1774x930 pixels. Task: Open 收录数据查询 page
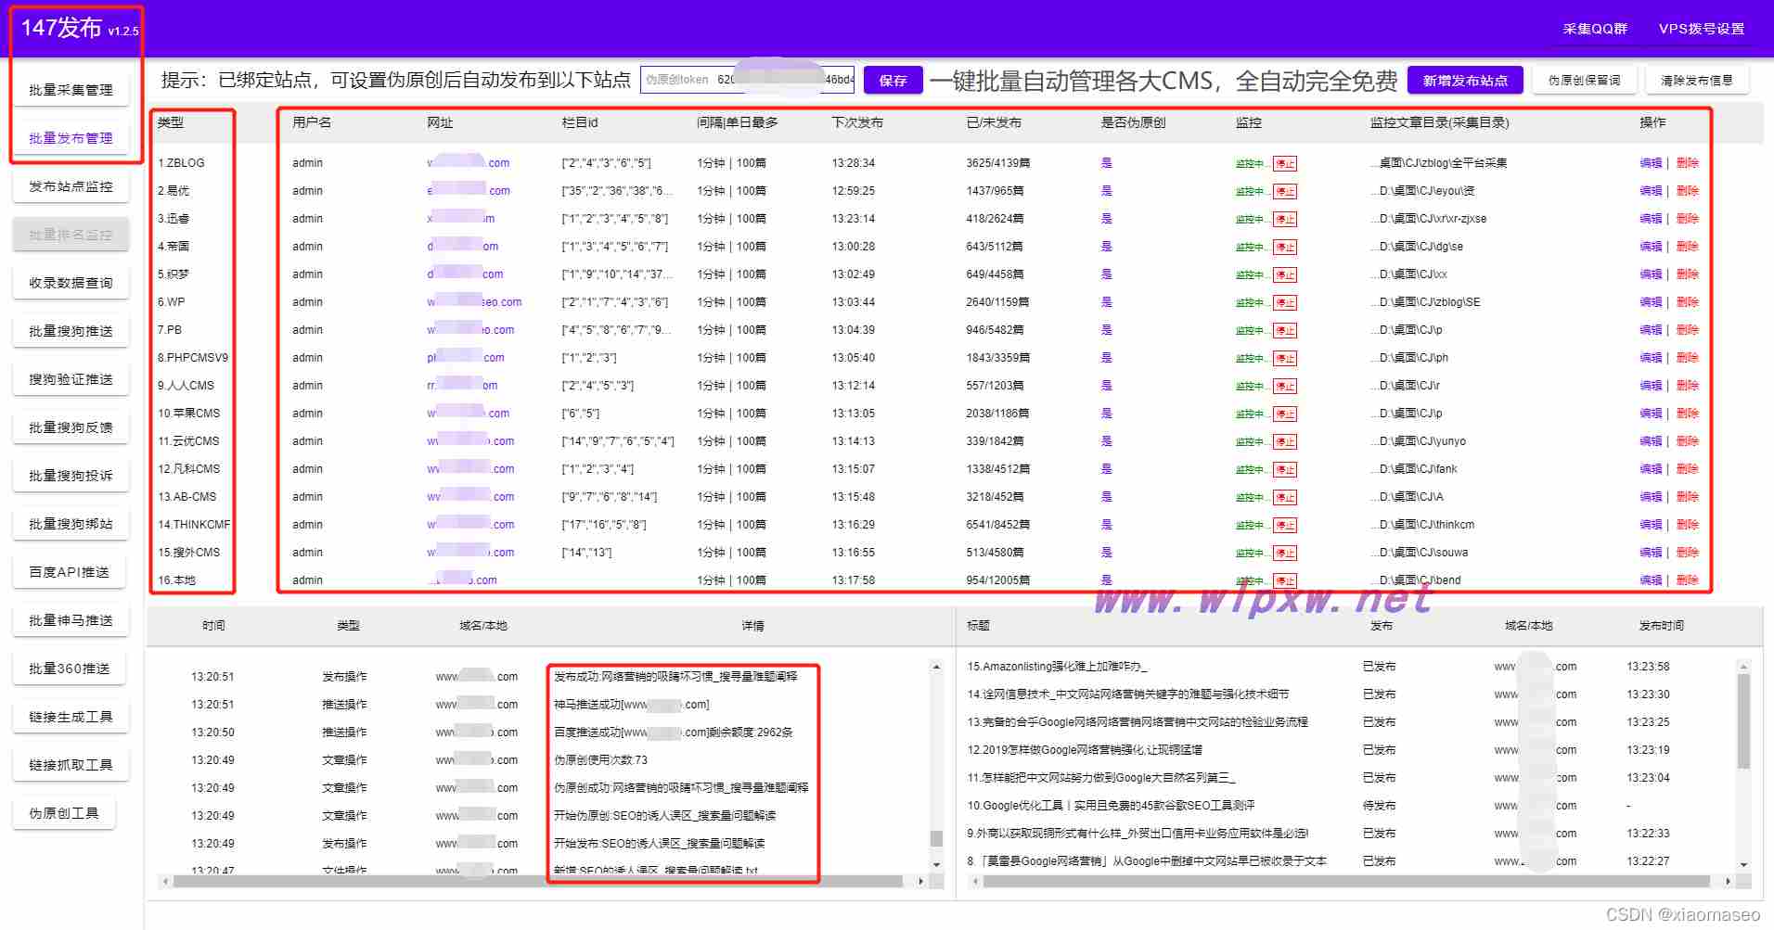pos(71,283)
